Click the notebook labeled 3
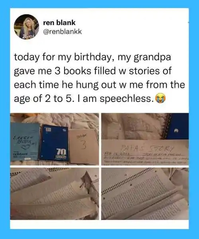This screenshot has height=239, width=199. (x=84, y=146)
